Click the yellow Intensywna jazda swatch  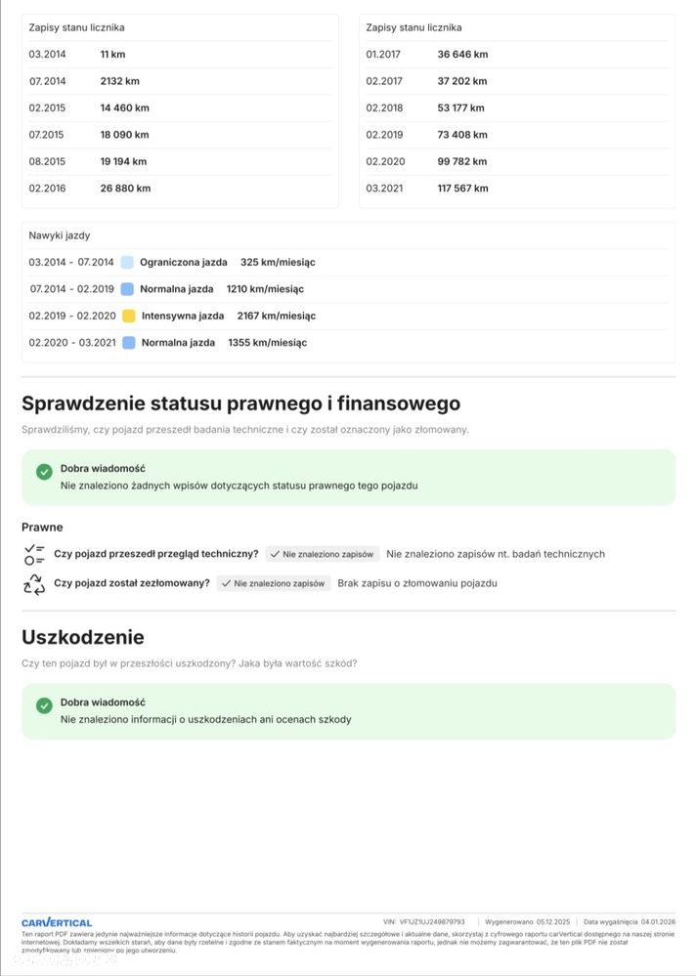click(x=129, y=316)
